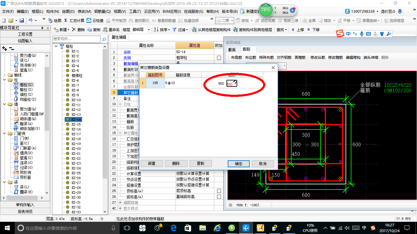Screen dimensions: 417x234
Task: Cancel the dialog with 取消
Action: [x=263, y=164]
